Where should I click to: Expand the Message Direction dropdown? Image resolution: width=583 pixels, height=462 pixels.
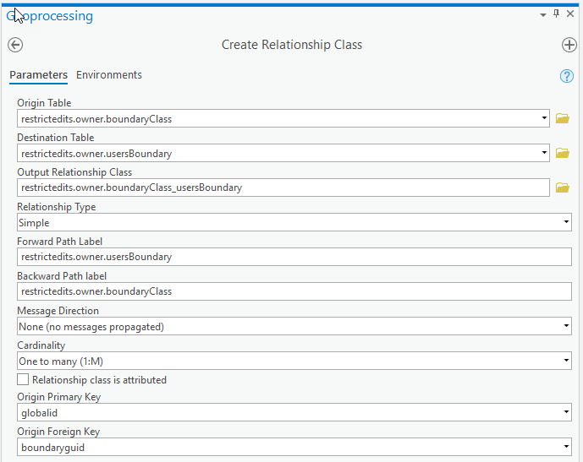point(566,327)
